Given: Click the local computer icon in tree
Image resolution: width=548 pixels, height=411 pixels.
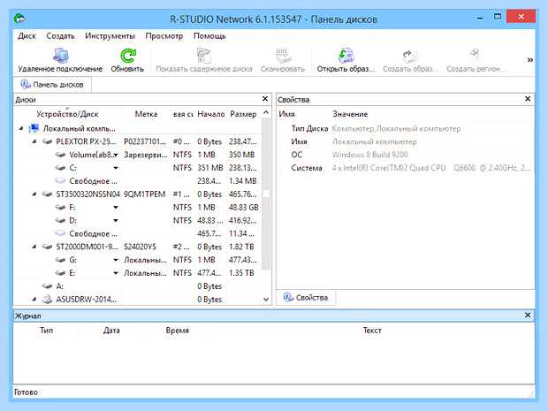Looking at the screenshot, I should tap(34, 128).
